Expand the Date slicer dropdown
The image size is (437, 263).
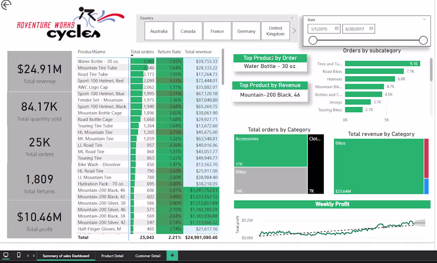424,19
